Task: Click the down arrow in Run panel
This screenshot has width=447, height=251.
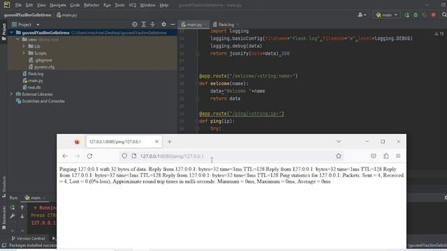Action: pos(22,216)
